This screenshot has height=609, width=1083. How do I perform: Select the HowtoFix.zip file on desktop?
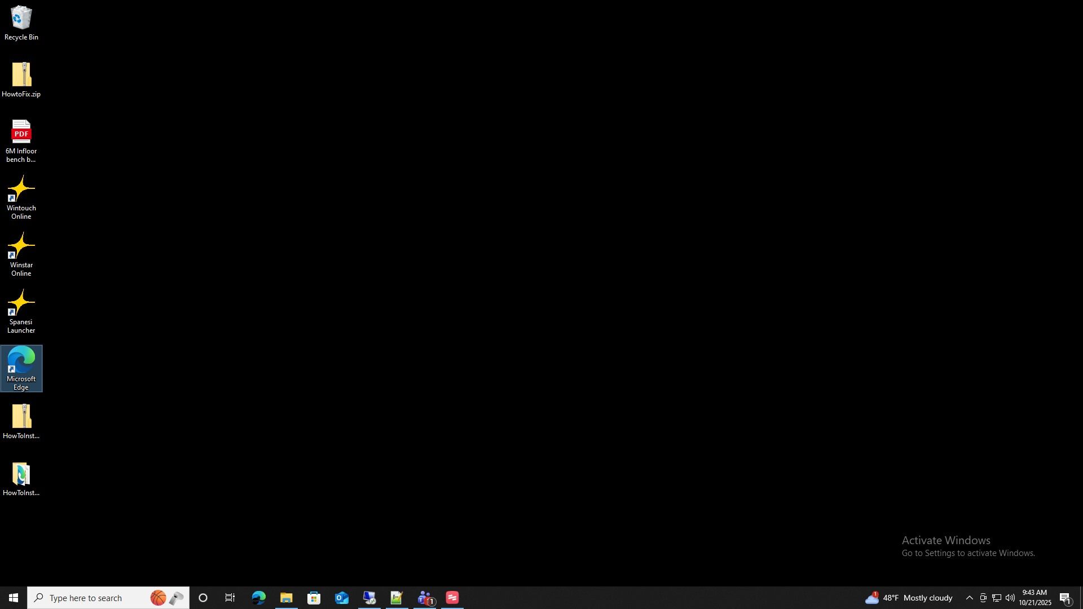[21, 80]
